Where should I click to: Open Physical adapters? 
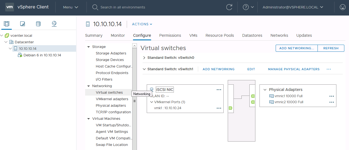111,106
